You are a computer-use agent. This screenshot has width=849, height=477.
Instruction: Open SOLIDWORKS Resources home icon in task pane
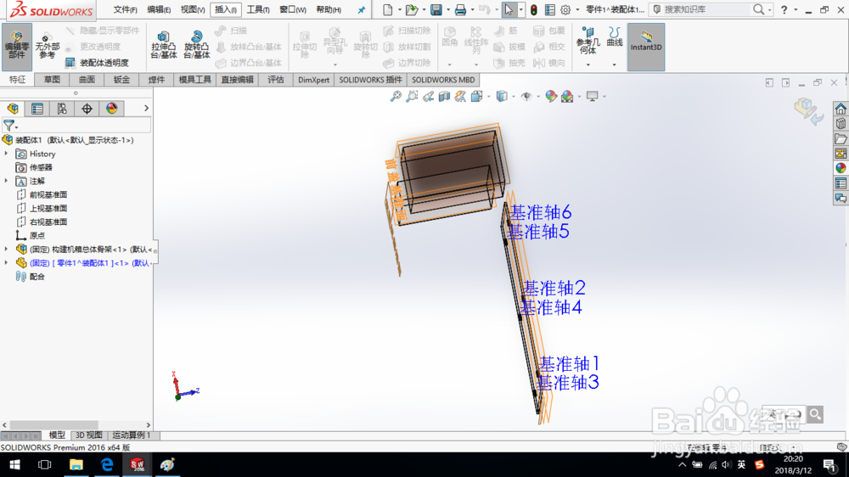point(841,109)
